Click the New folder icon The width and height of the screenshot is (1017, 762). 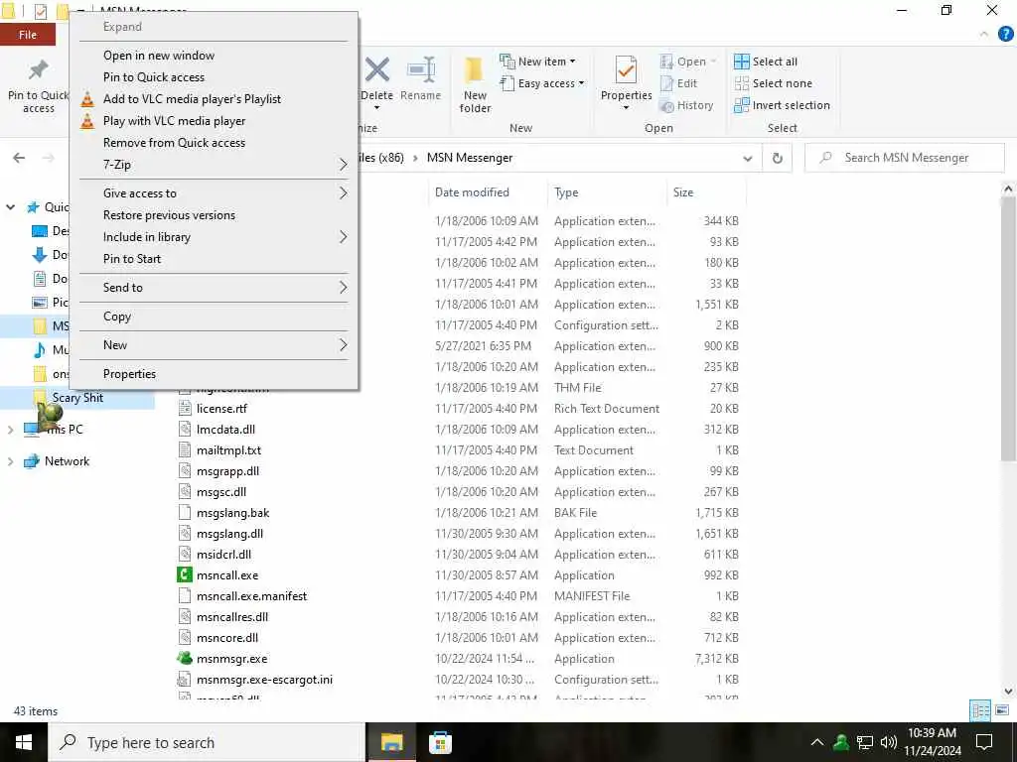[x=474, y=70]
